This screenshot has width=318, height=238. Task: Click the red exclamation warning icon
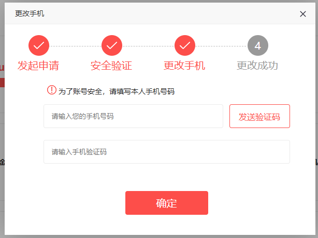tap(52, 90)
